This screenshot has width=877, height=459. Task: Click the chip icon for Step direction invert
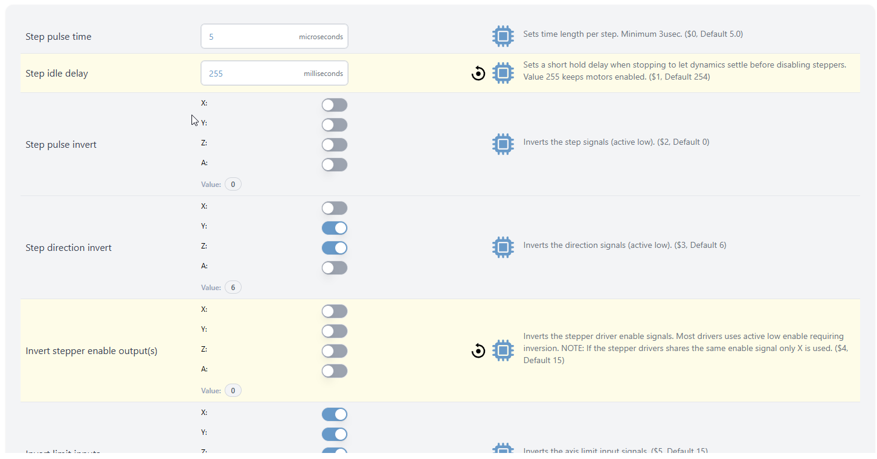click(503, 247)
